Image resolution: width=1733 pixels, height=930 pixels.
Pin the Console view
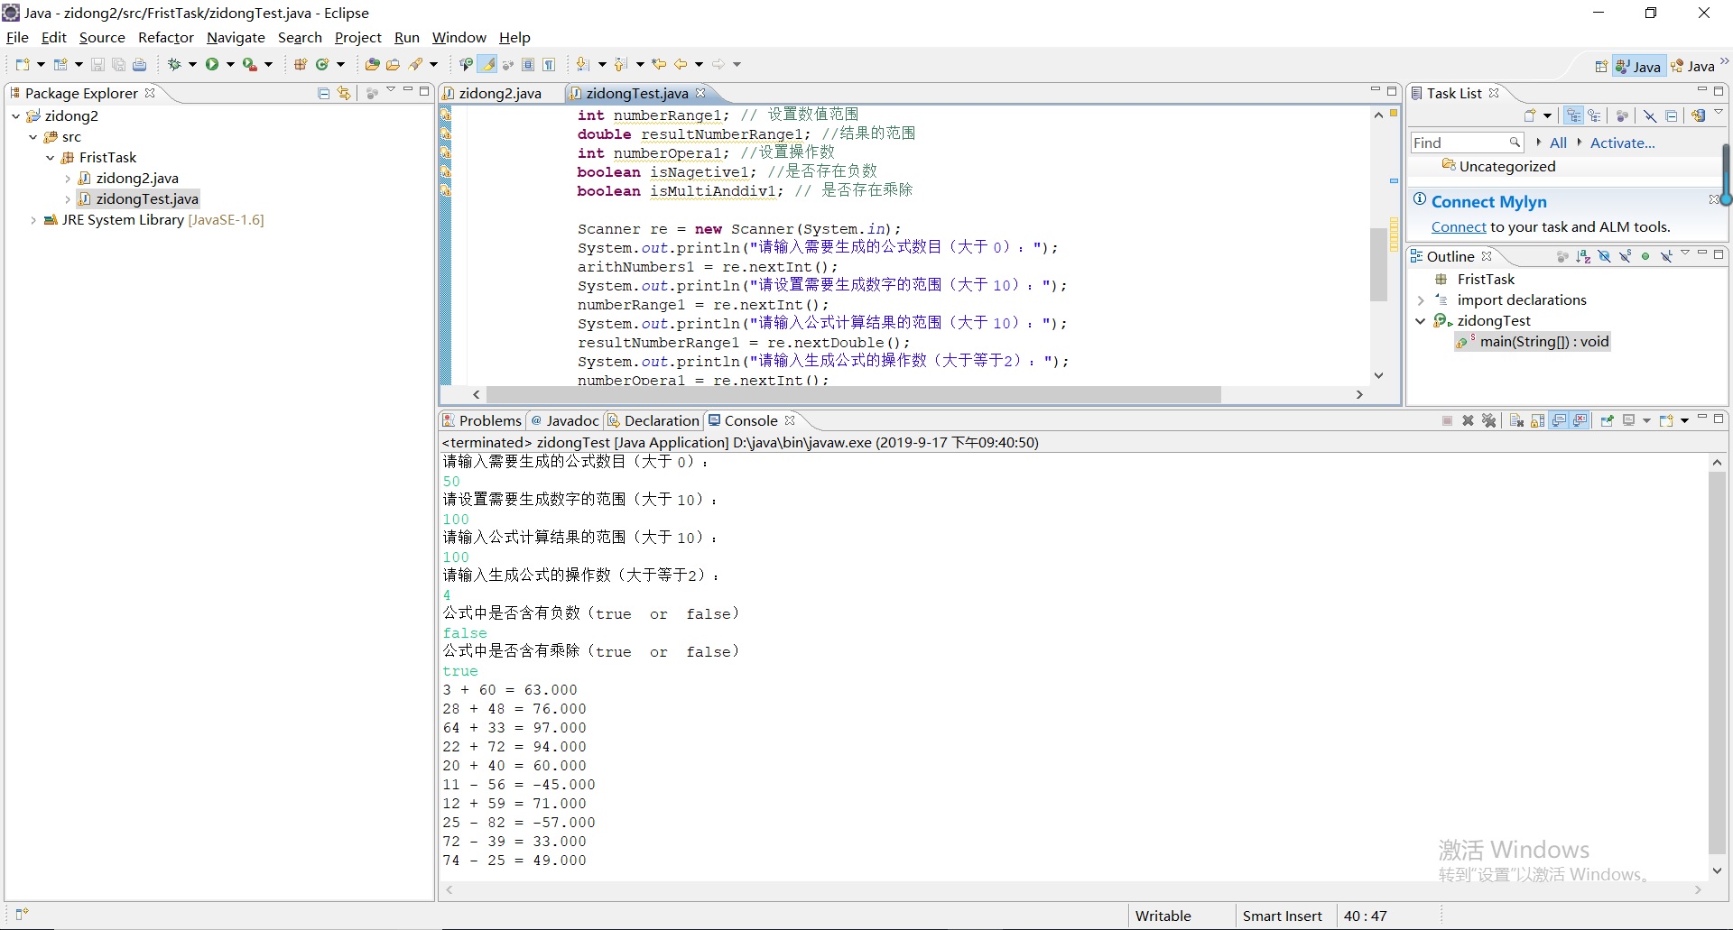1607,420
